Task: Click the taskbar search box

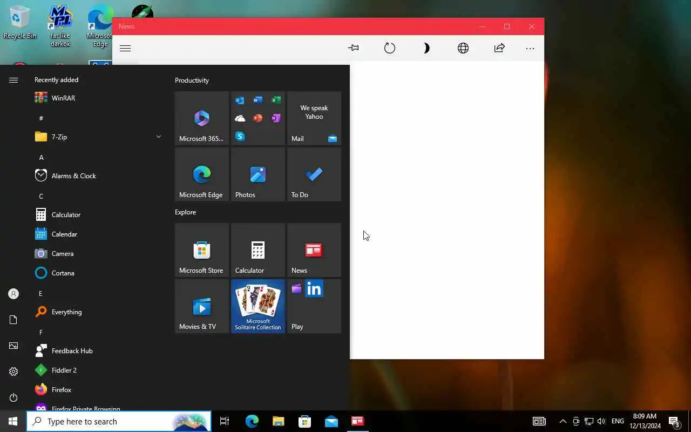Action: coord(119,421)
